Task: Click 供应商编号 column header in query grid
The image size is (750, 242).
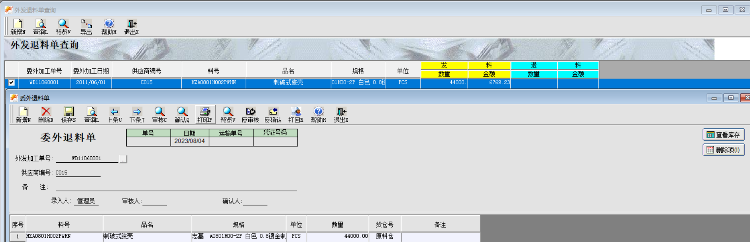Action: (x=146, y=71)
